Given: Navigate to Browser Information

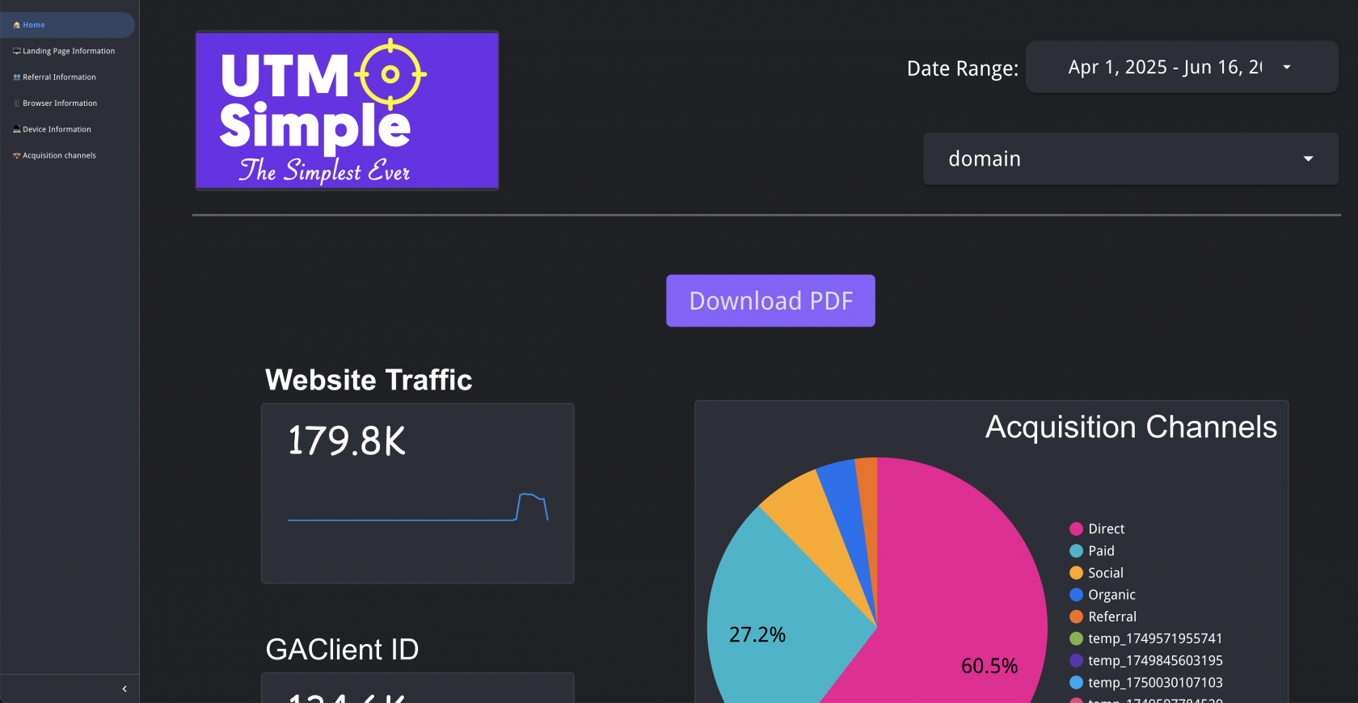Looking at the screenshot, I should pos(68,103).
